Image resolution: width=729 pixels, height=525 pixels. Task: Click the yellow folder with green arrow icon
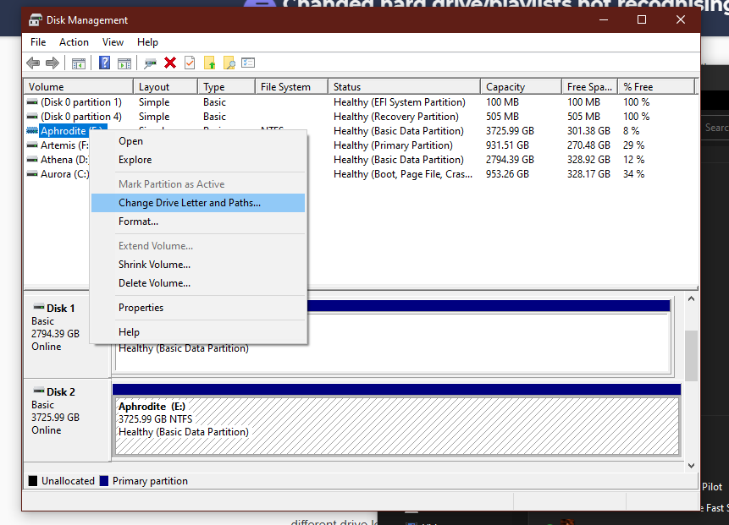(210, 63)
